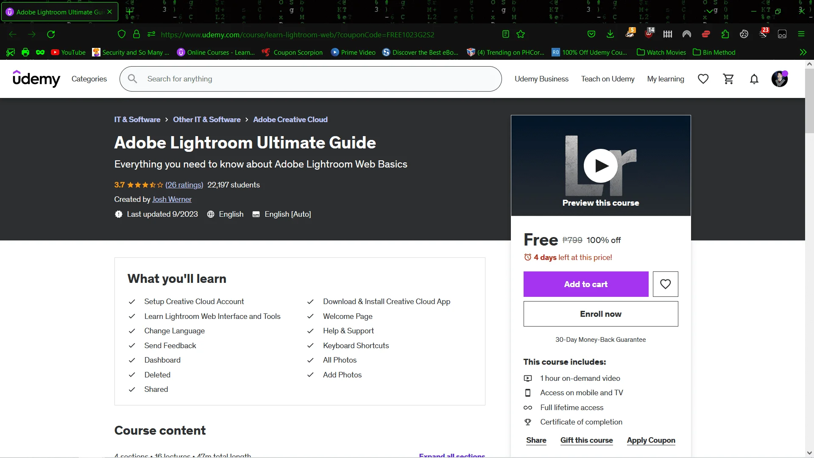Click the Keyboard Shortcuts learning item
The width and height of the screenshot is (814, 458).
pos(356,346)
